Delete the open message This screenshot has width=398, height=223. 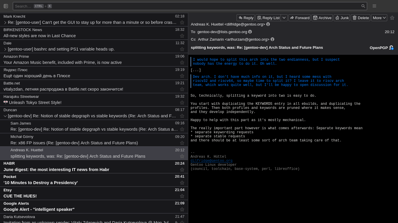[x=360, y=18]
